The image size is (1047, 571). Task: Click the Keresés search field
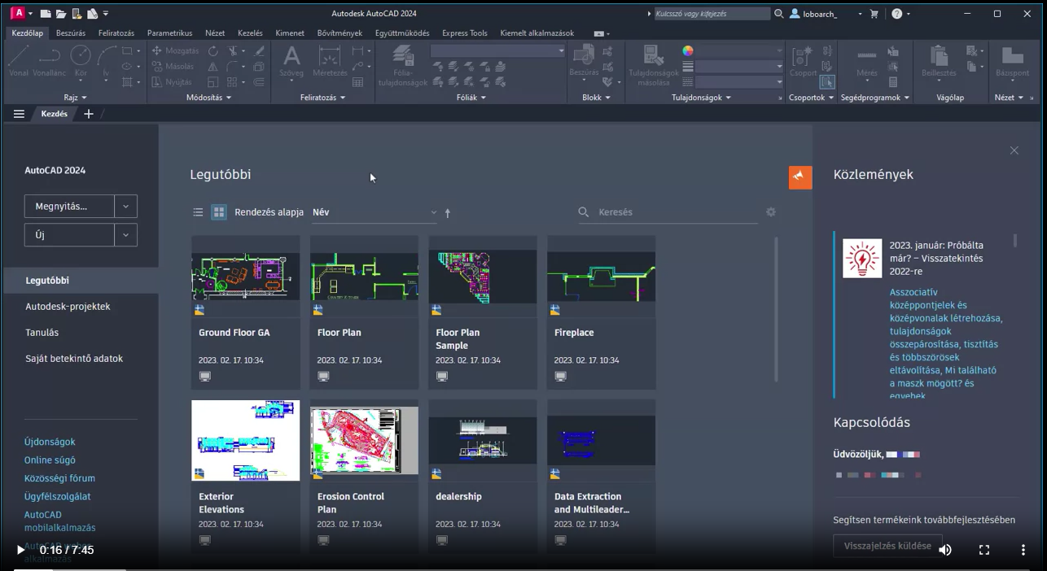(668, 212)
